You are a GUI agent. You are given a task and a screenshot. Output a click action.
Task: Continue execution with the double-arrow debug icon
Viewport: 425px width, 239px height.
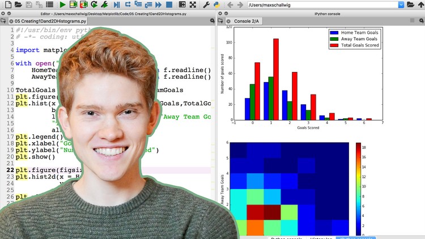(158, 5)
